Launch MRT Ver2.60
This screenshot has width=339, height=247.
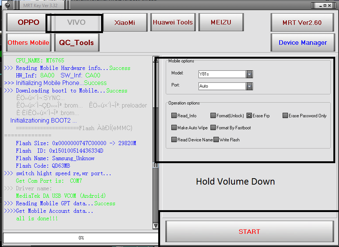(302, 22)
